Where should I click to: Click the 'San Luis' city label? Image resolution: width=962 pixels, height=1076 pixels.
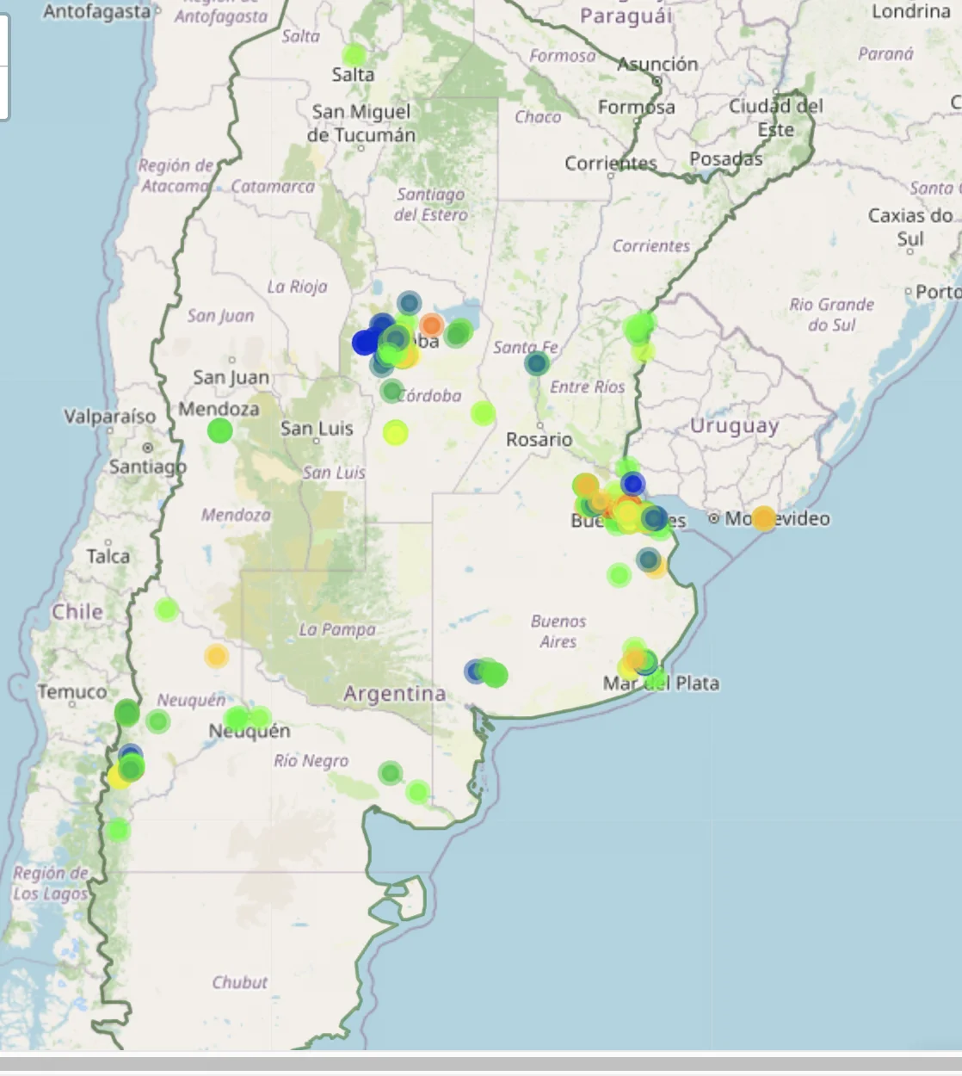(x=317, y=429)
